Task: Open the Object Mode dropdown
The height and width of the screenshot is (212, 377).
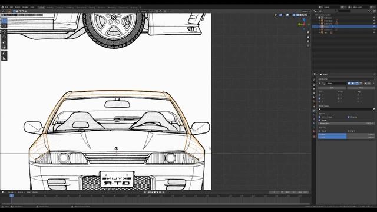Action: tap(9, 15)
